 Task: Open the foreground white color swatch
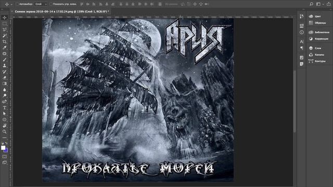(3, 148)
